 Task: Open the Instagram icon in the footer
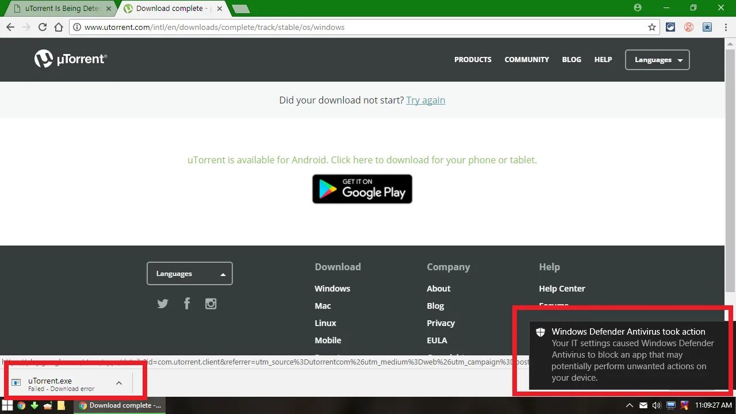(211, 304)
